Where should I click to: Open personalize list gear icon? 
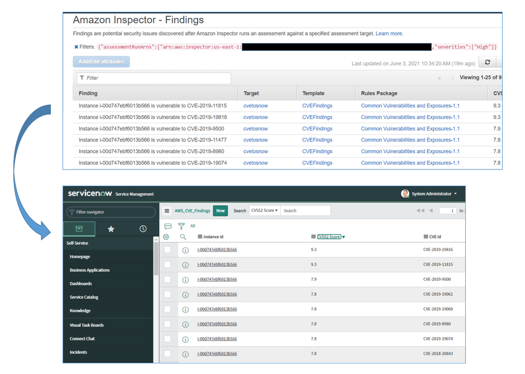click(166, 237)
